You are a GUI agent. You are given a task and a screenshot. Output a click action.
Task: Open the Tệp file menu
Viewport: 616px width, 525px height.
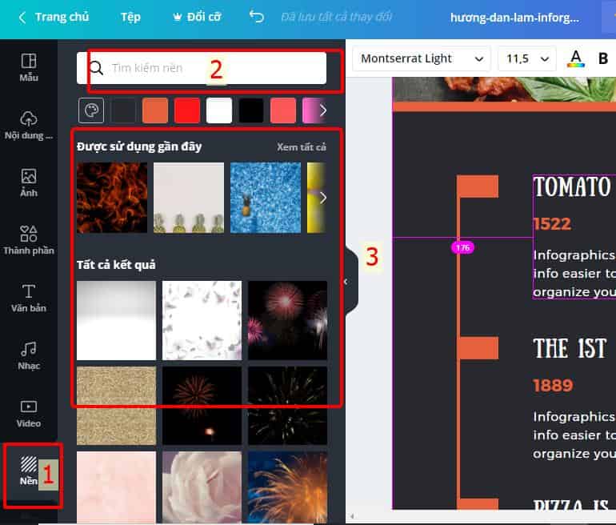130,17
